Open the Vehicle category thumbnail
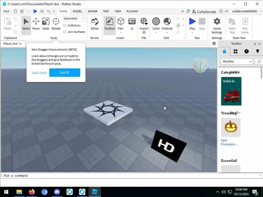The image size is (263, 197). [231, 91]
